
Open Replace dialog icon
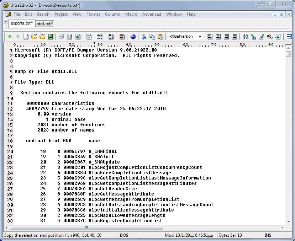coord(270,37)
